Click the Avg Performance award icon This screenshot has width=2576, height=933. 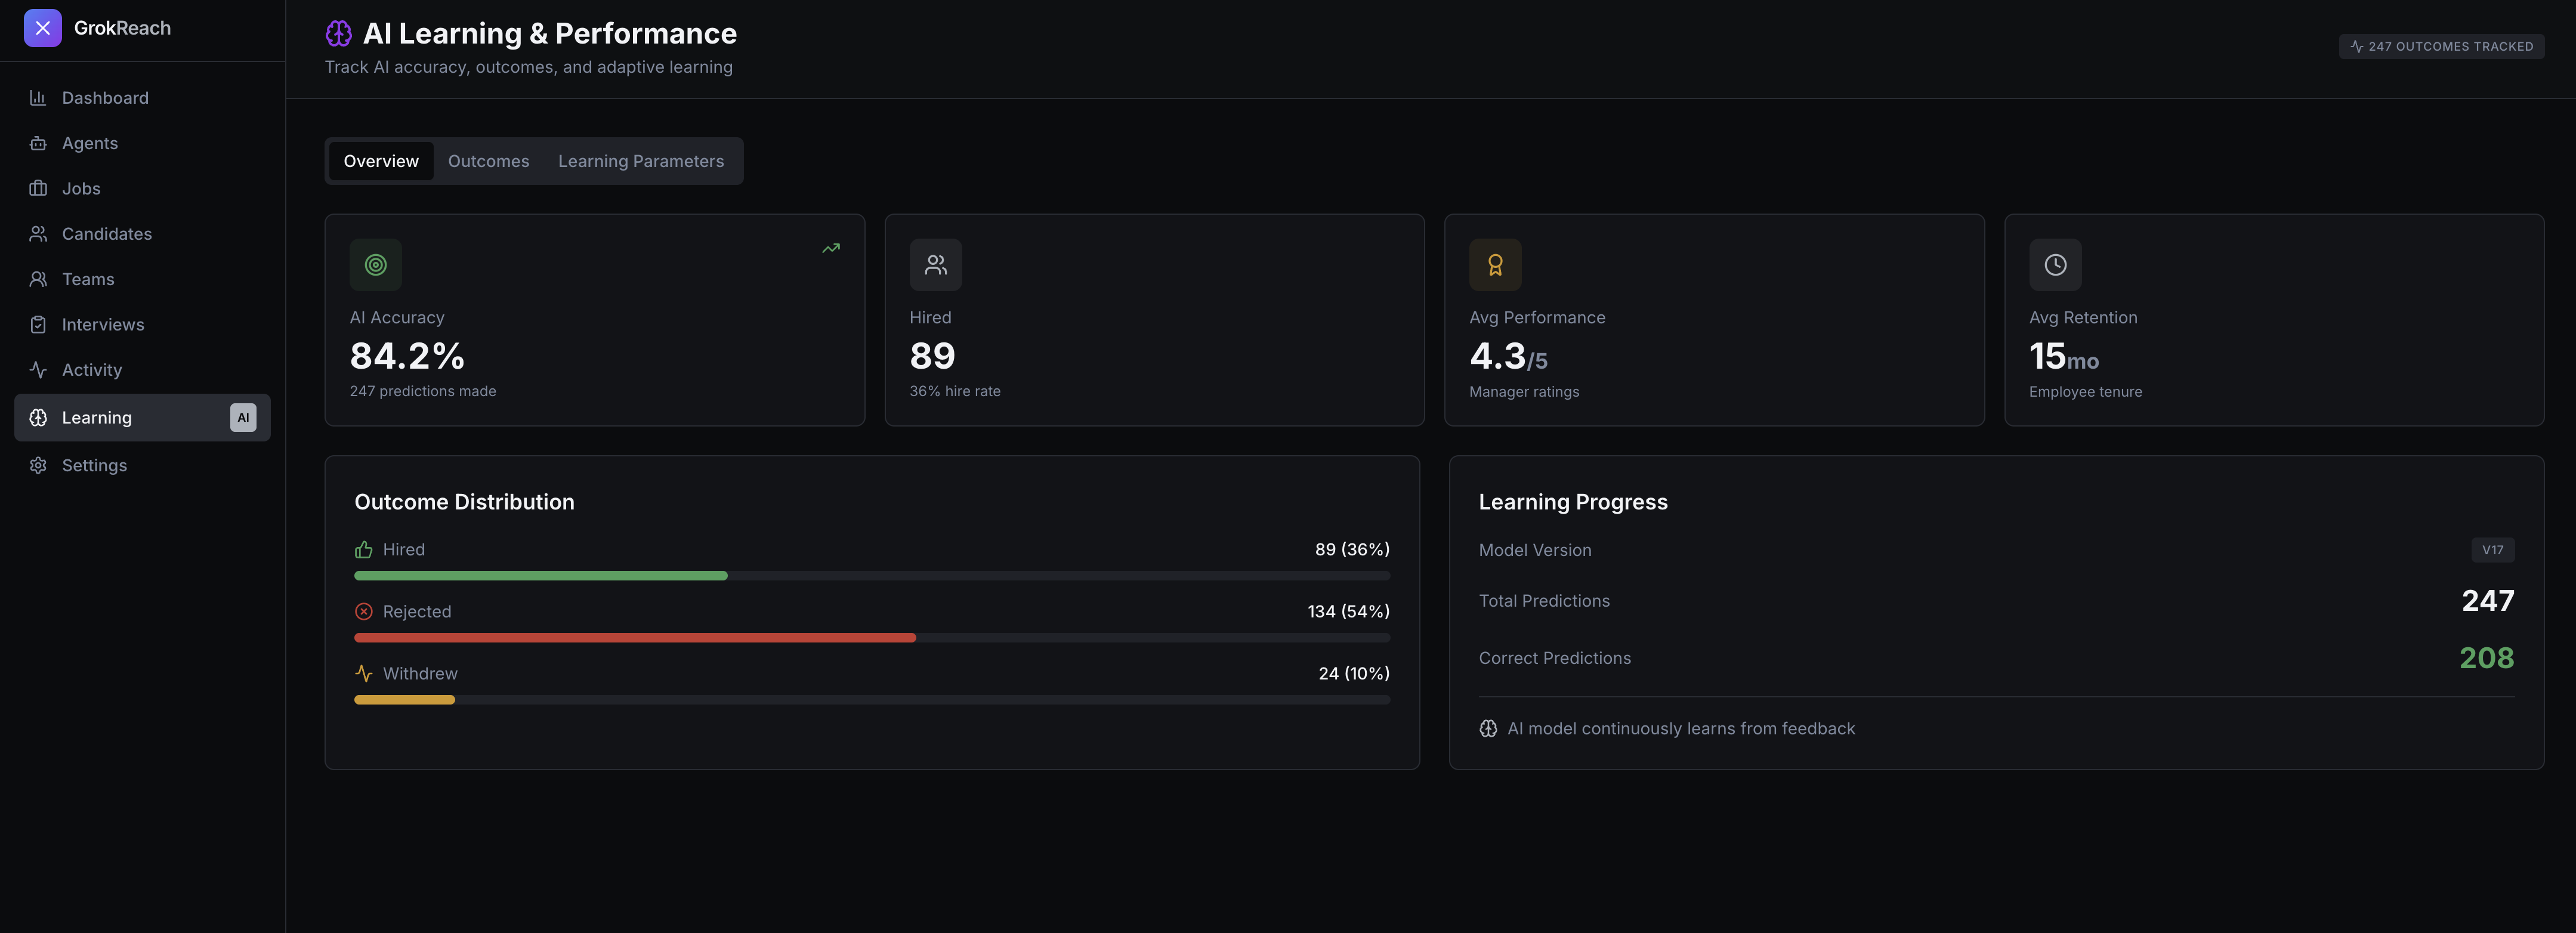tap(1494, 264)
